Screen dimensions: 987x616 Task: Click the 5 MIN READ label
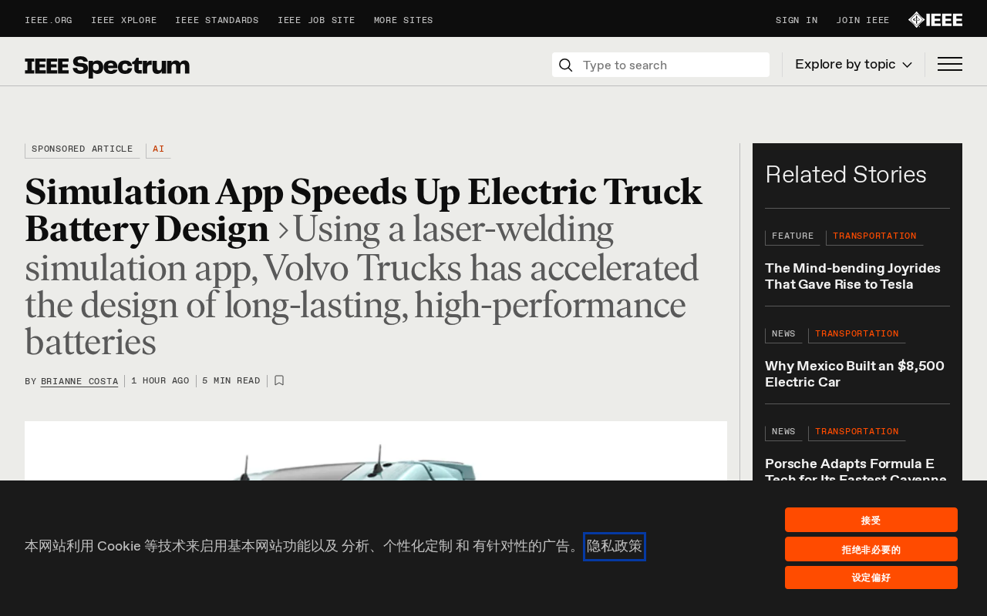coord(231,381)
